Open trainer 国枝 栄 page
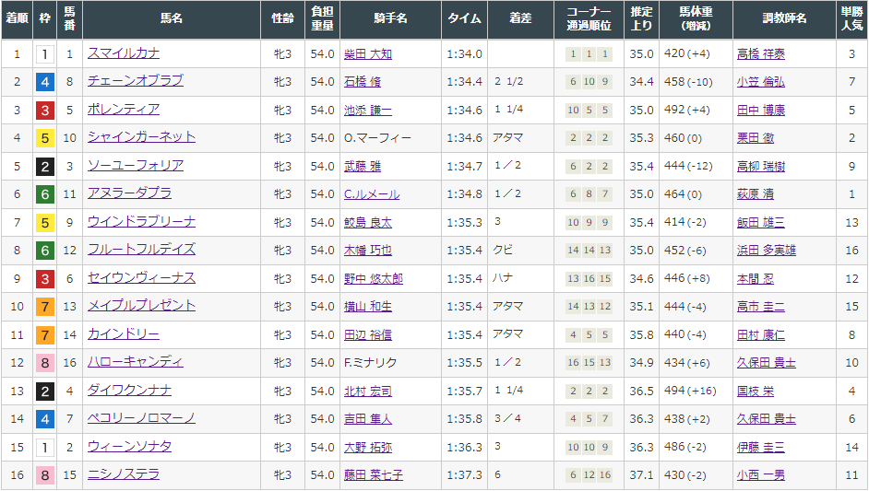The height and width of the screenshot is (491, 869). 756,391
